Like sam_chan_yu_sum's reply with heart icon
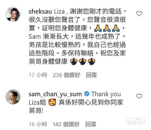This screenshot has width=151, height=130. [x=139, y=96]
